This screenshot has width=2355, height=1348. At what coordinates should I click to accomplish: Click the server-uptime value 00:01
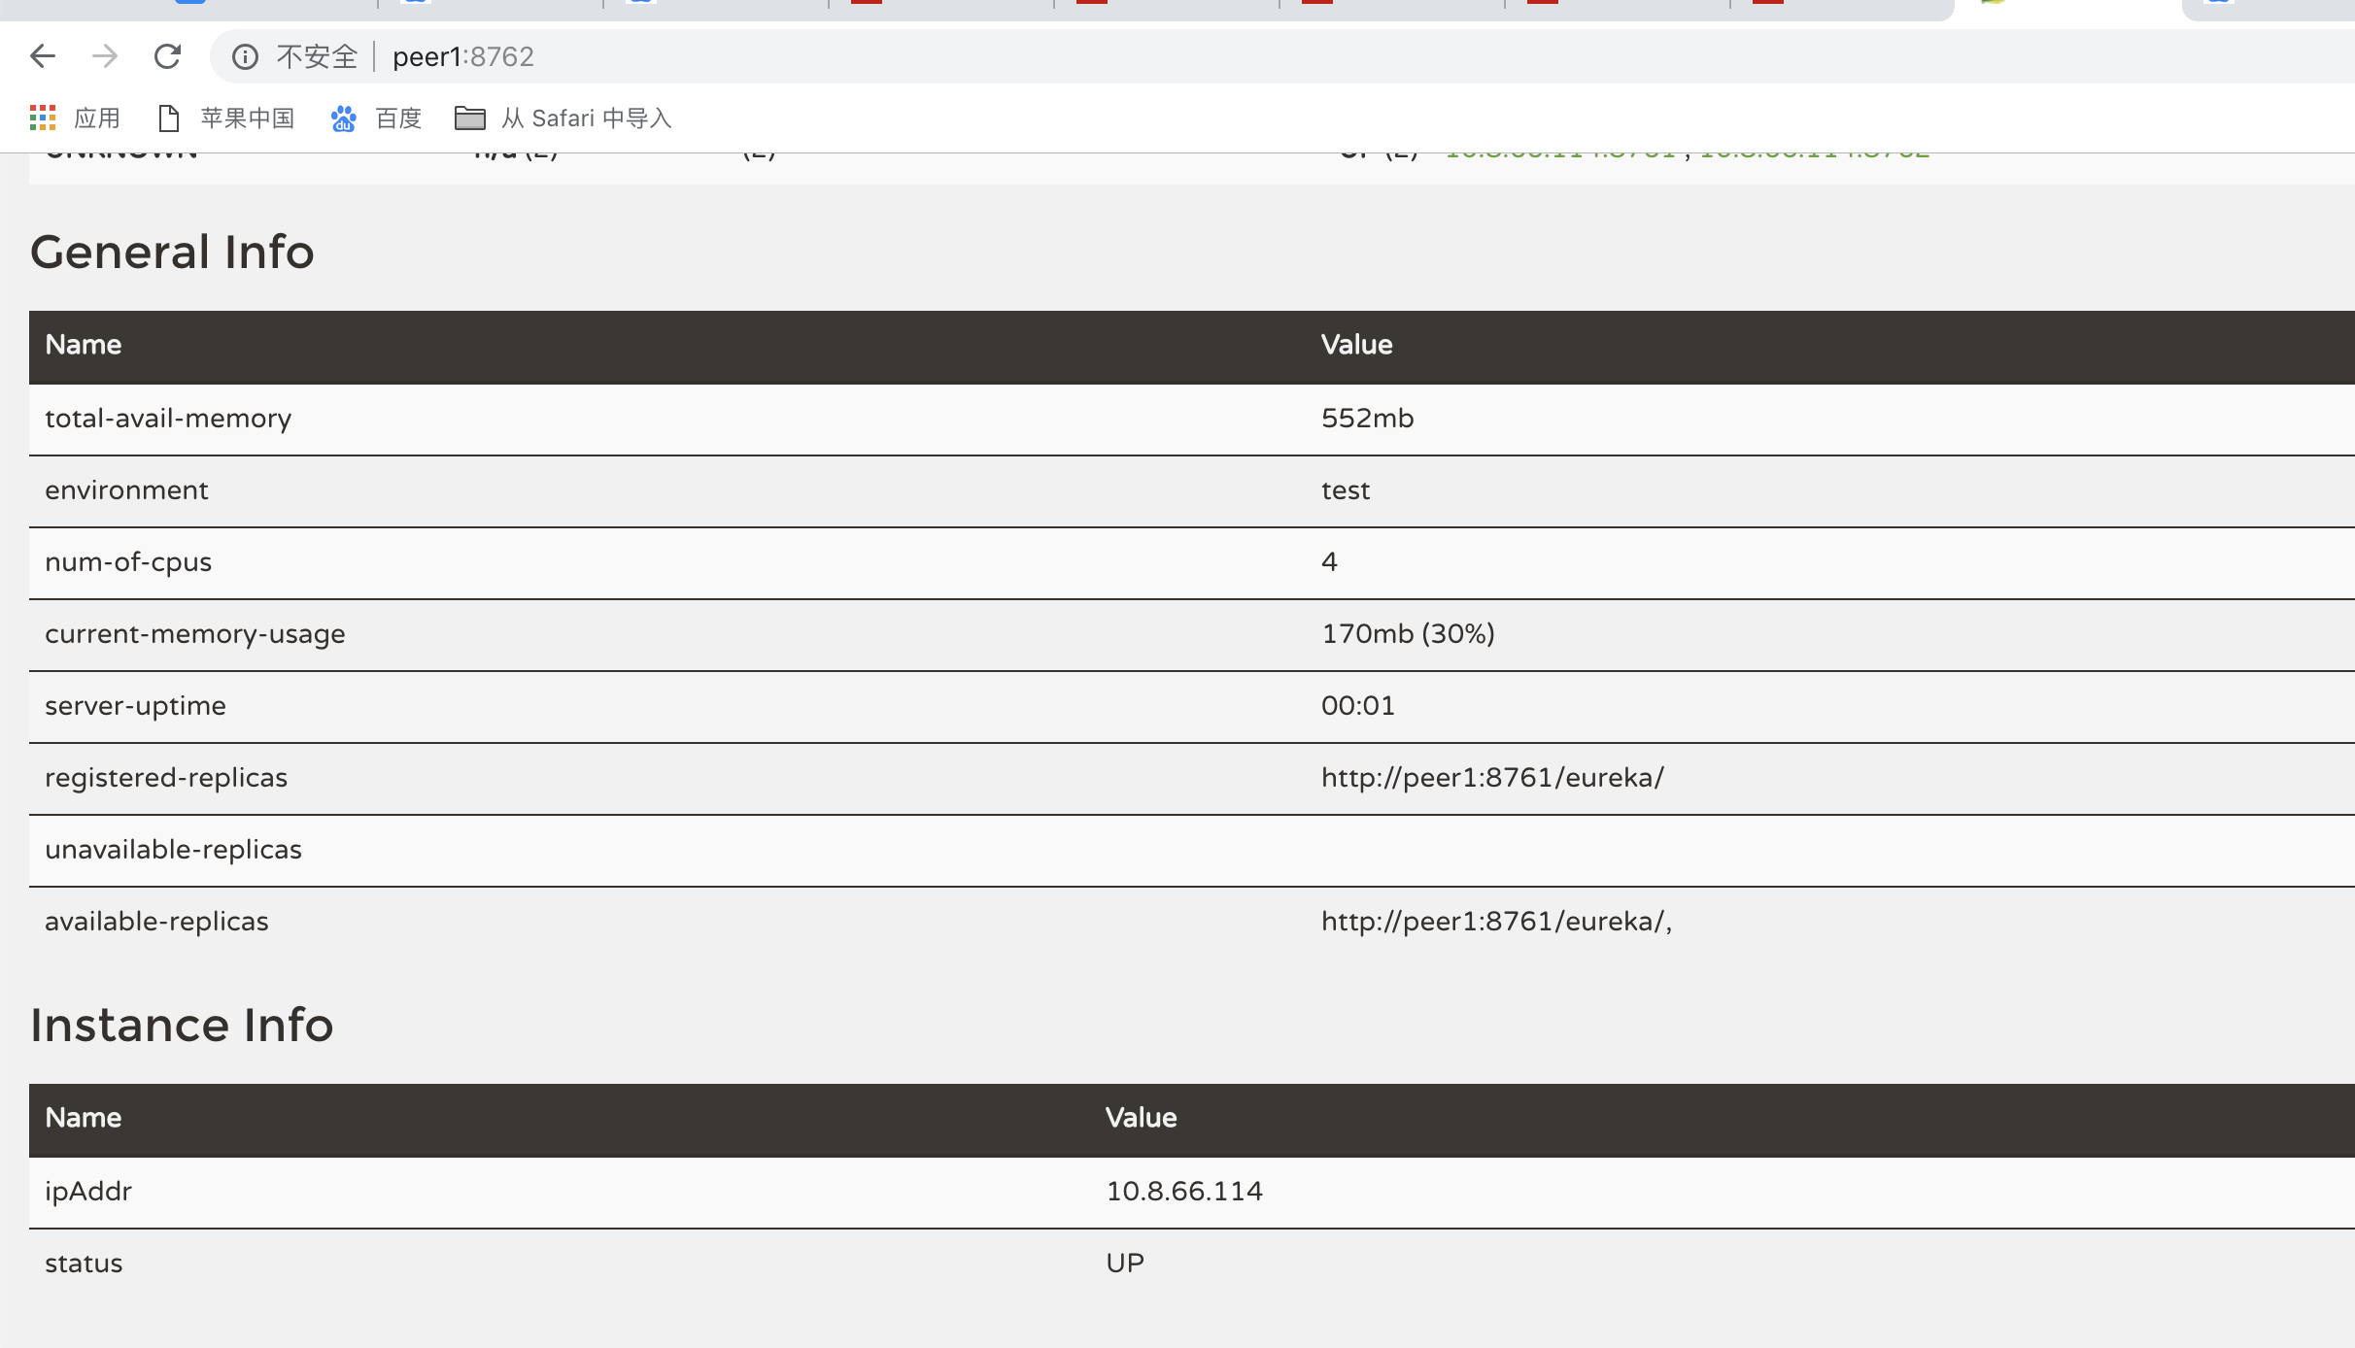[1357, 706]
